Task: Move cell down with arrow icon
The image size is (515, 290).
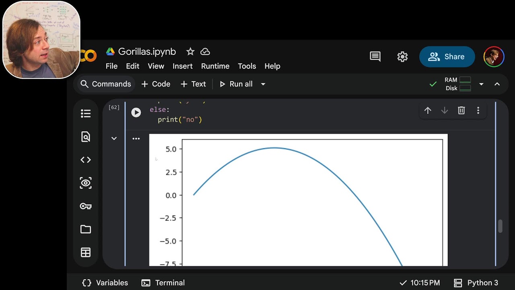Action: click(445, 110)
